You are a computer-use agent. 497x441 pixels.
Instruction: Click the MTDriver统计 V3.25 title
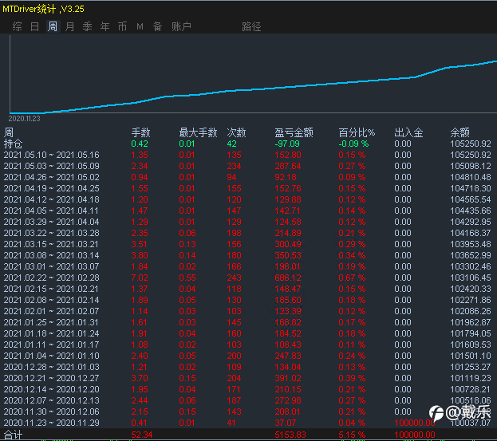tap(43, 9)
